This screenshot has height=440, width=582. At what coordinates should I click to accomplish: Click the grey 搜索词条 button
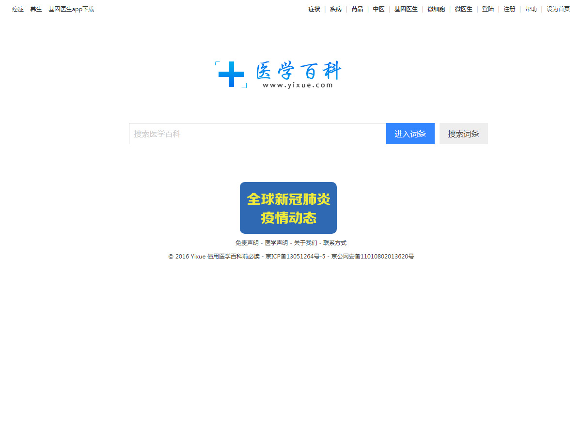coord(464,134)
